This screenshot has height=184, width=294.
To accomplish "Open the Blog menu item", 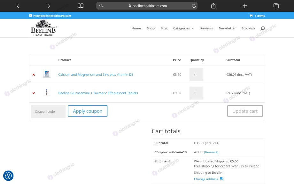I will [164, 28].
